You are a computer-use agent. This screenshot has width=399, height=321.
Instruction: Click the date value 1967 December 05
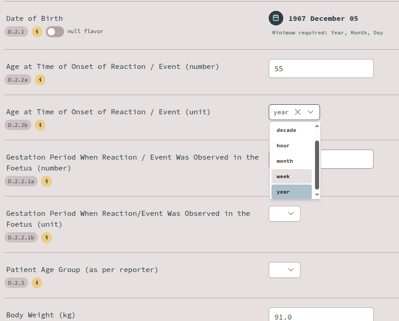[323, 19]
